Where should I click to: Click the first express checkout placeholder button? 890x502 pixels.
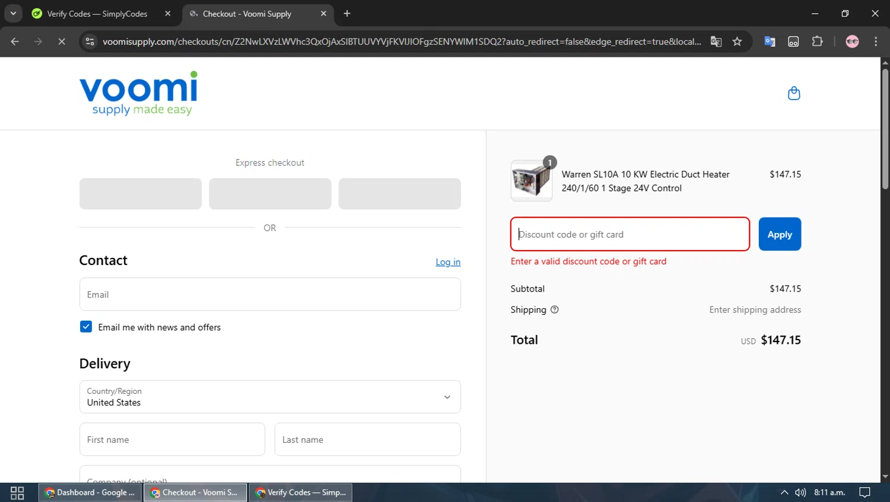(x=141, y=194)
